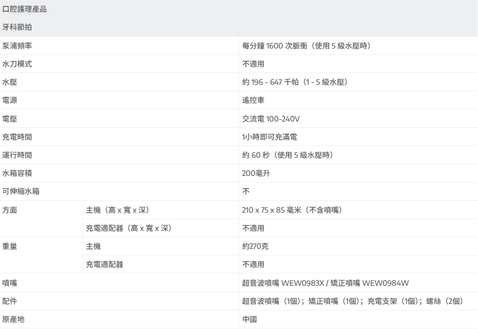Click the 主機（高 x 寬 x 深）sub-label

(x=121, y=210)
